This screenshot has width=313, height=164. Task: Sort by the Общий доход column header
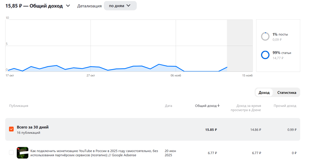[x=206, y=106]
